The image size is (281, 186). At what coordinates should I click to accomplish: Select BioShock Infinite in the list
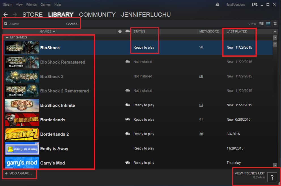138,105
